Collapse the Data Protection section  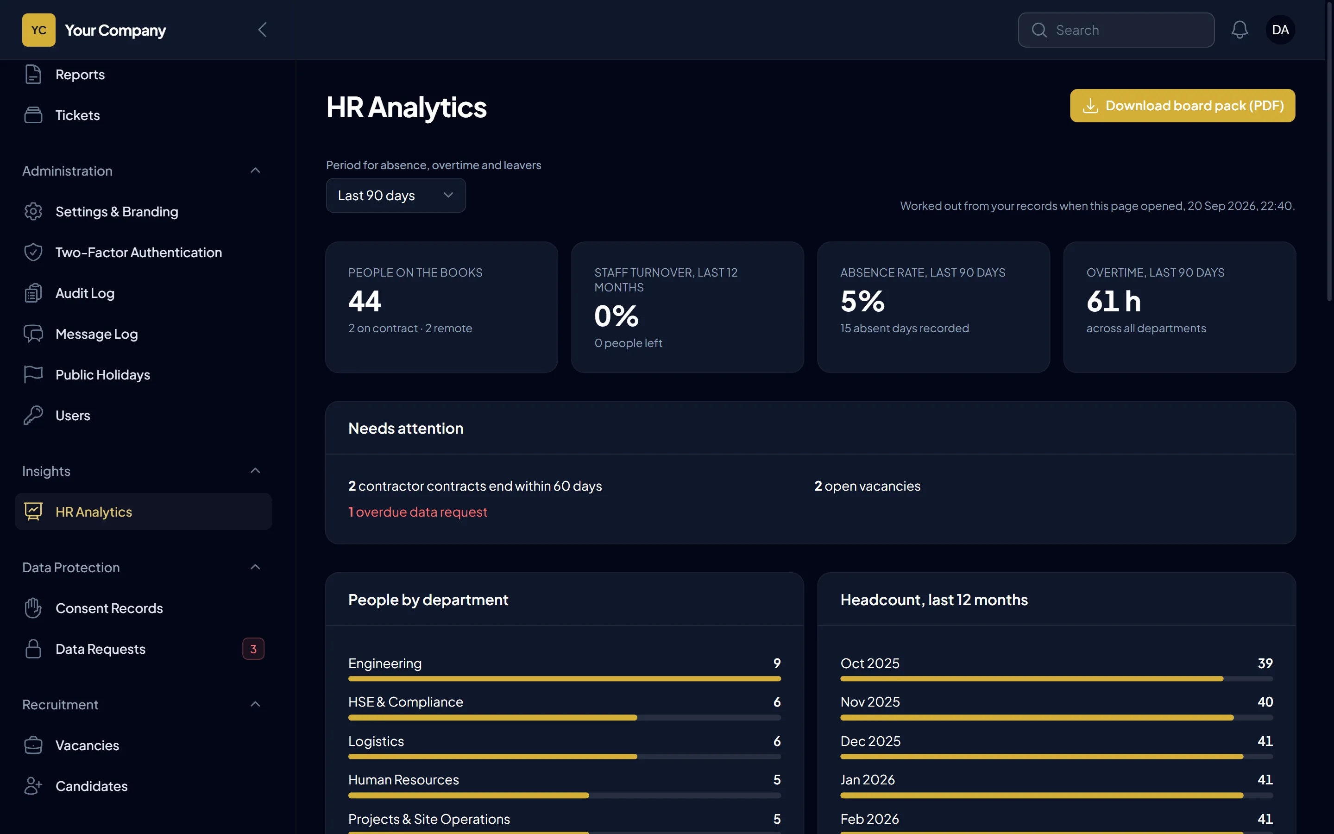(255, 567)
